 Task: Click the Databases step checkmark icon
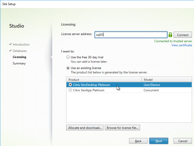(x=10, y=50)
